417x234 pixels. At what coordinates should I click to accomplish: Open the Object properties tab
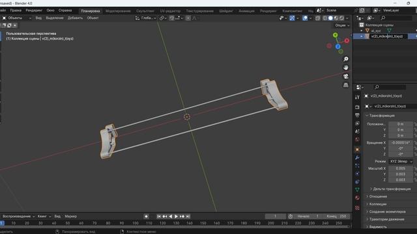pyautogui.click(x=357, y=149)
